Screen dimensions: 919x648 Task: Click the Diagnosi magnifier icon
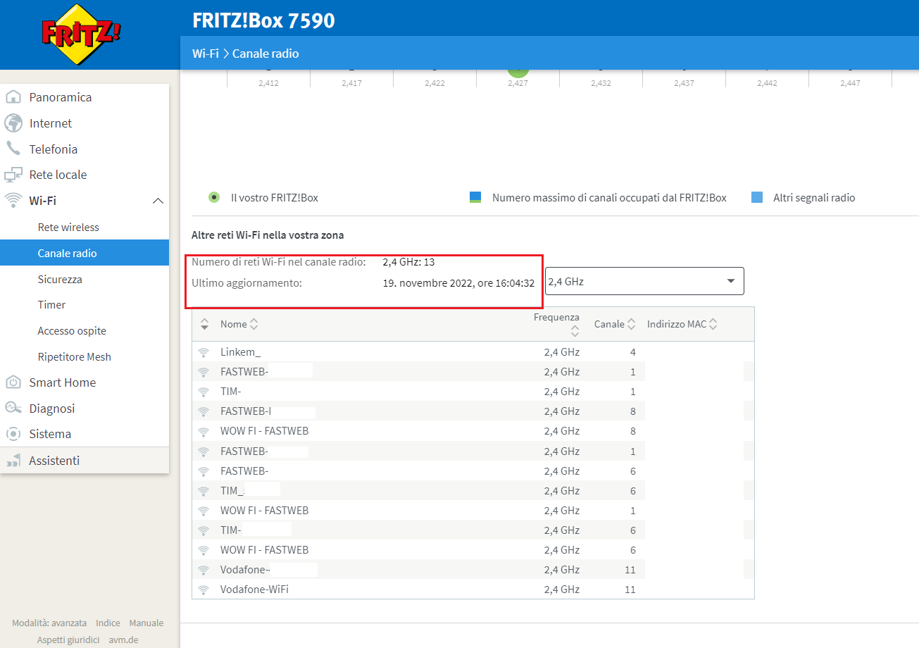[13, 409]
